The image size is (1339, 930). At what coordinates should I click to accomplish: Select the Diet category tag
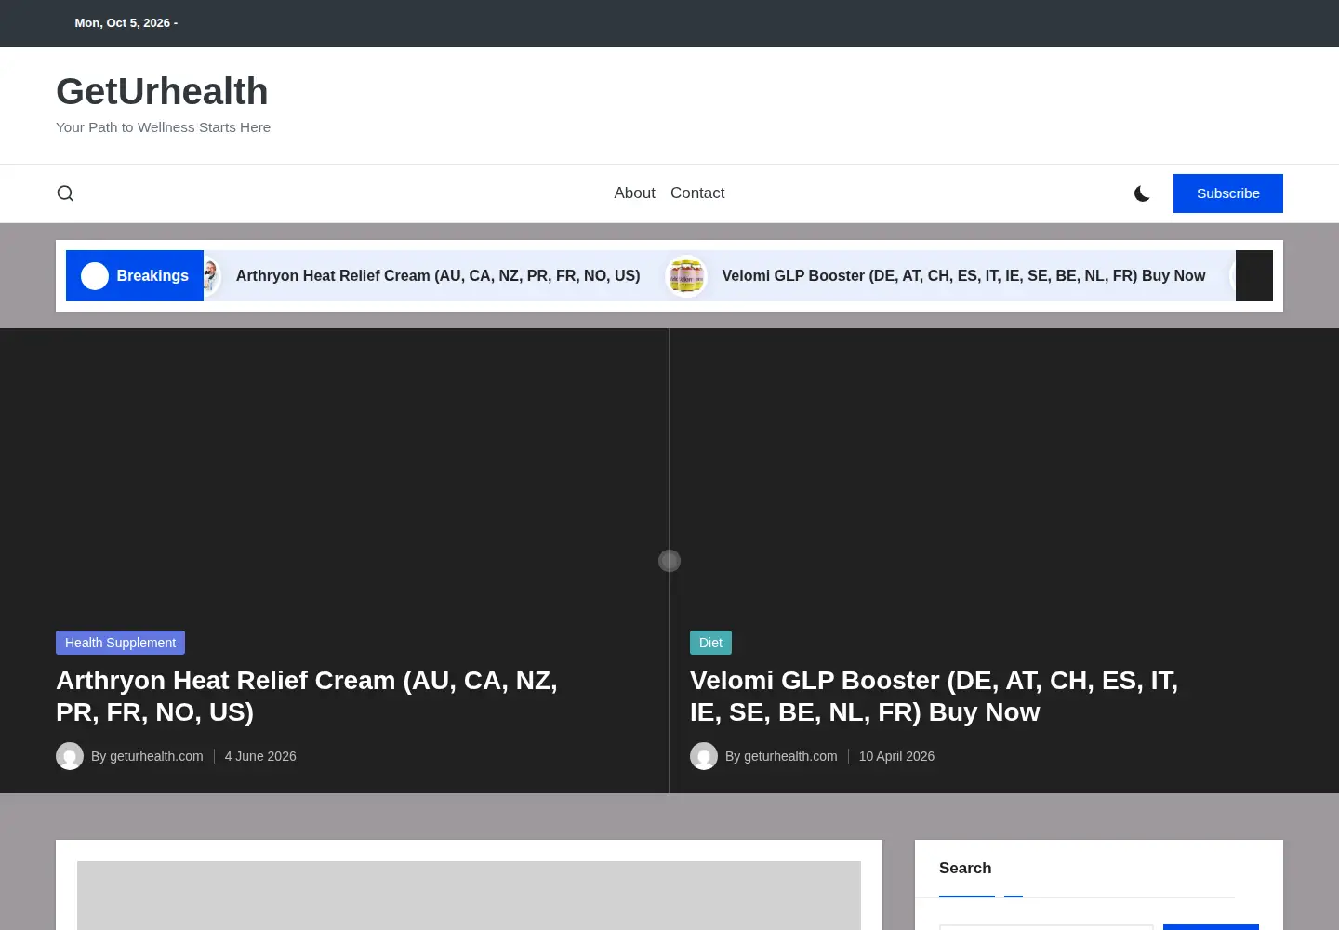(x=710, y=643)
